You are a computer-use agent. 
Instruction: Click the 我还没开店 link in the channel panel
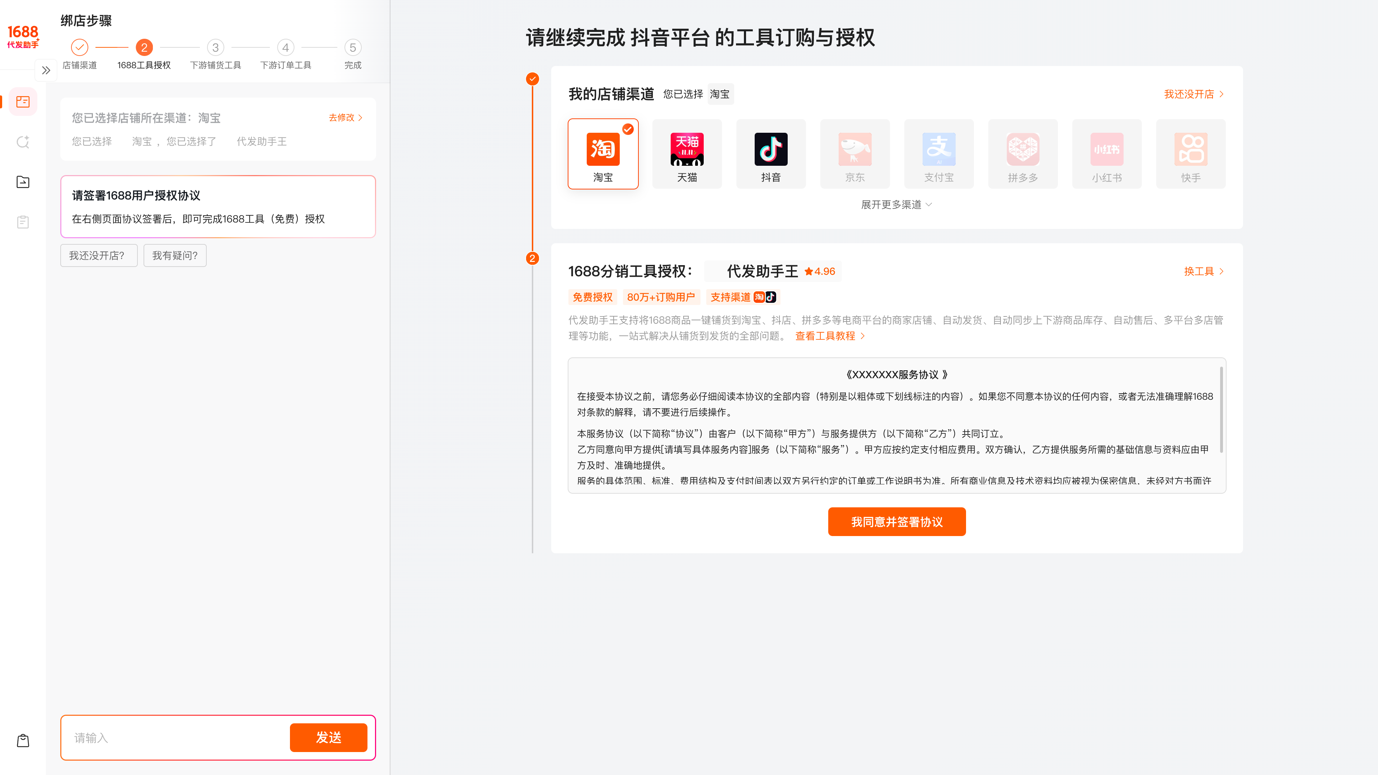pyautogui.click(x=1194, y=94)
